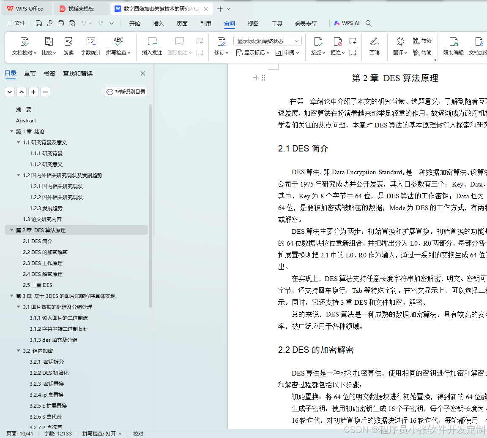487x438 pixels.
Task: Toggle 拼写检查: 打开 in status bar
Action: (x=101, y=434)
